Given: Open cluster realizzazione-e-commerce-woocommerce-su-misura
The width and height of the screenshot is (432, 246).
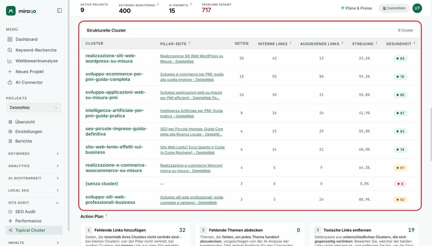Looking at the screenshot, I should [x=116, y=168].
